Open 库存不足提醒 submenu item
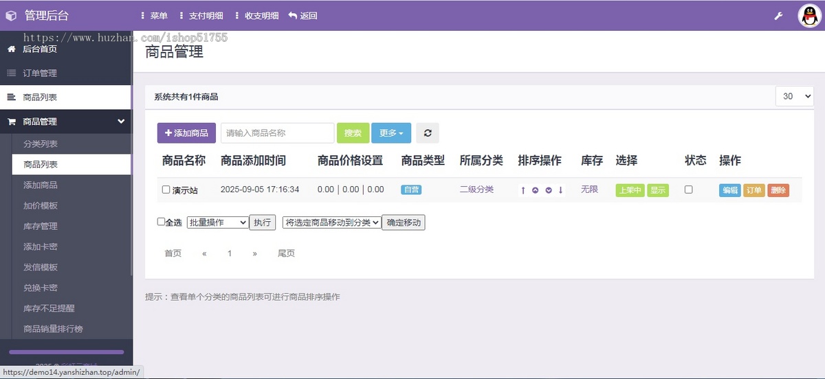The width and height of the screenshot is (825, 379). click(49, 309)
